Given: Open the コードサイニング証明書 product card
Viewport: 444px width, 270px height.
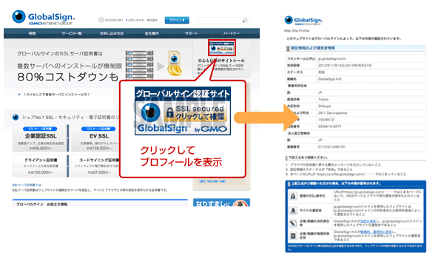Looking at the screenshot, I should [x=95, y=166].
